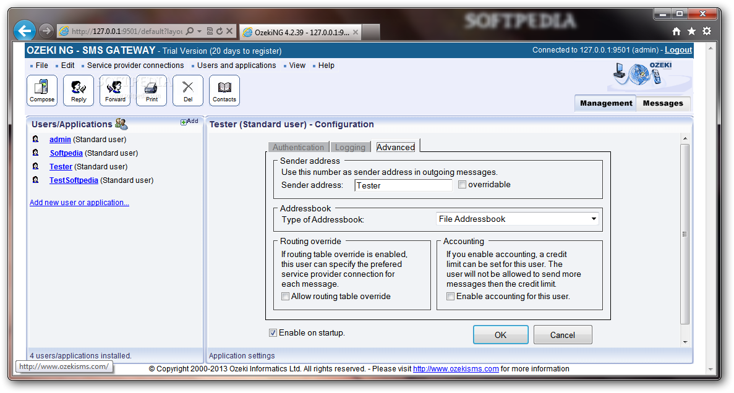Click the users icon beside Users/Applications heading
This screenshot has width=734, height=393.
click(121, 124)
